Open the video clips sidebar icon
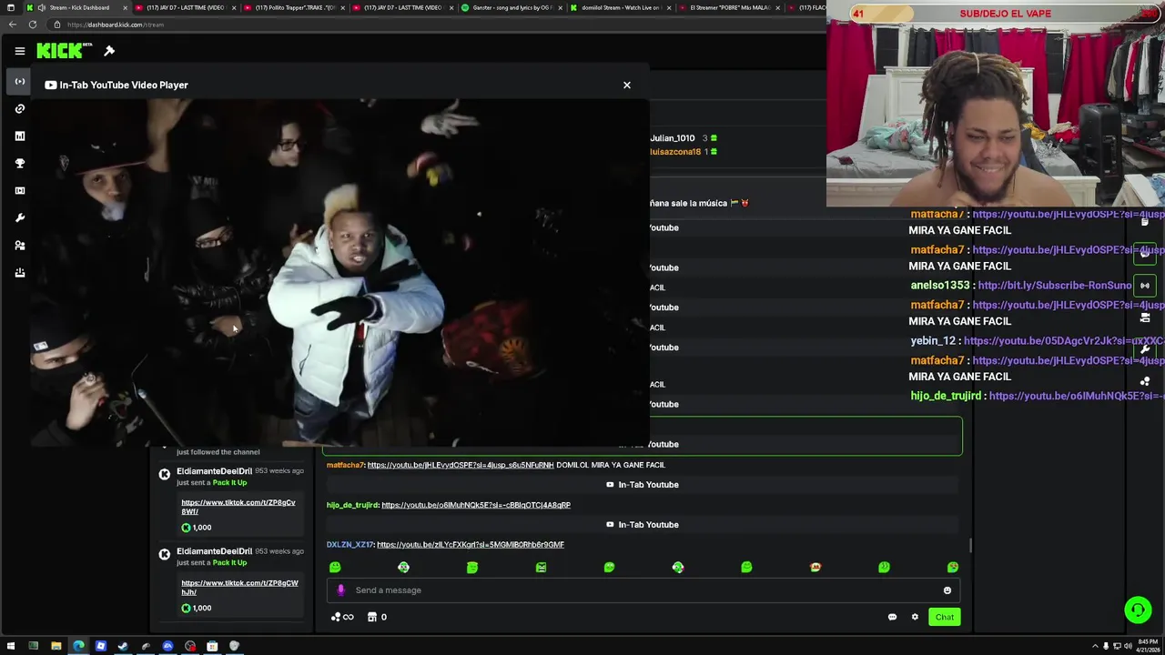Viewport: 1165px width, 655px height. coord(19,191)
